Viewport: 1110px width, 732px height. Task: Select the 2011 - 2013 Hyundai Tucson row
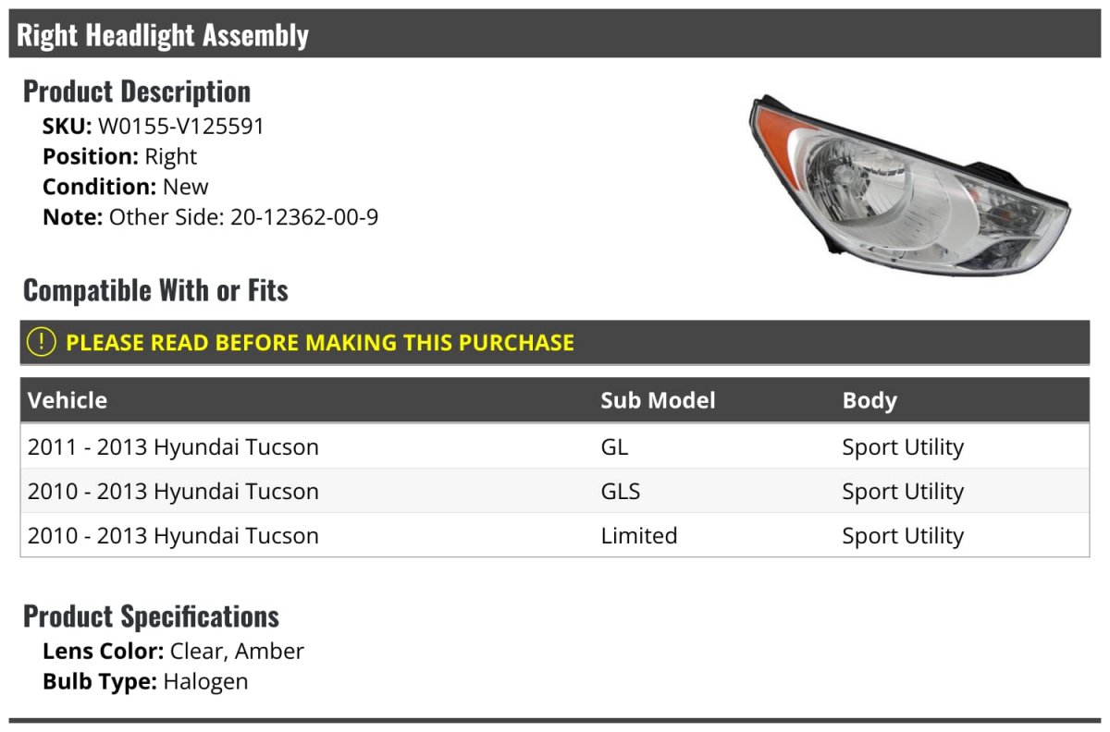click(x=555, y=446)
